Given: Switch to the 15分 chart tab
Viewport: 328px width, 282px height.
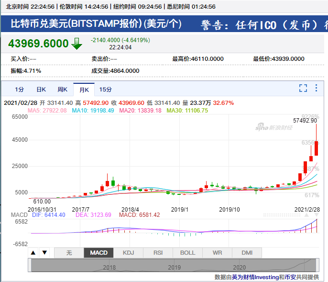Looking at the screenshot, I should 105,90.
